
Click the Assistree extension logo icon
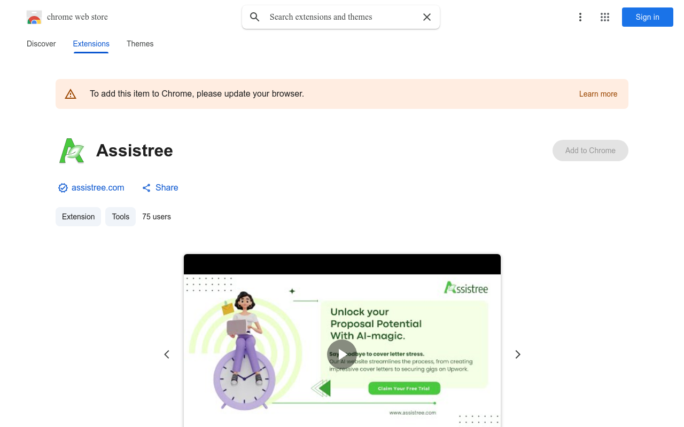[72, 151]
